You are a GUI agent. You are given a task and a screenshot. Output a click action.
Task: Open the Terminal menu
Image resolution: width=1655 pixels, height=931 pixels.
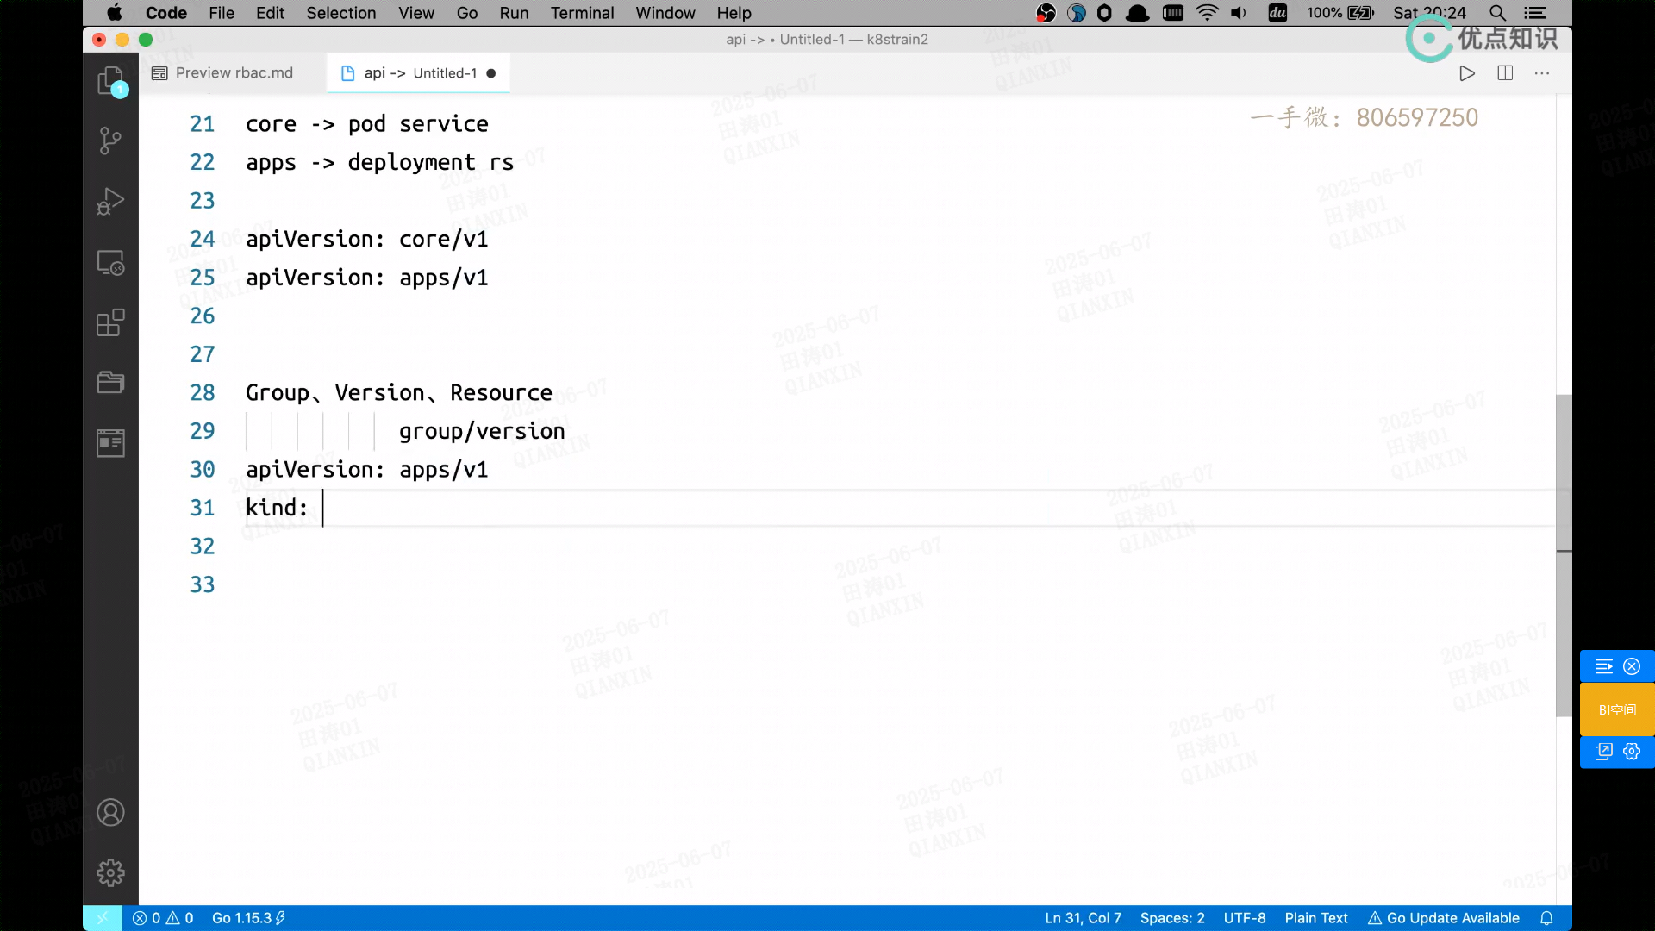(x=582, y=13)
